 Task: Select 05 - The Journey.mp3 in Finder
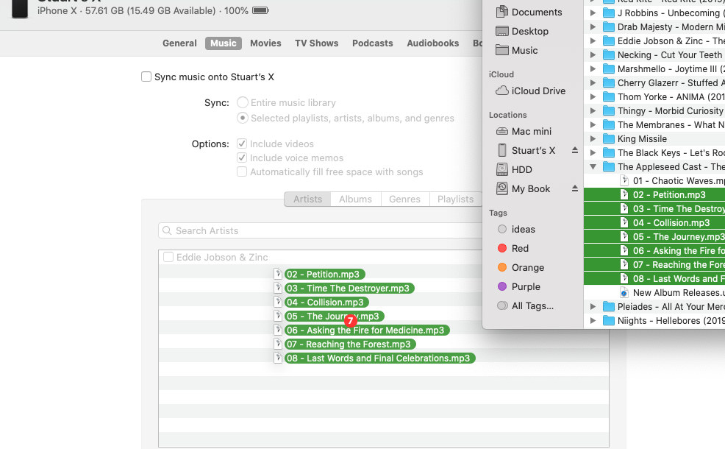pos(654,236)
